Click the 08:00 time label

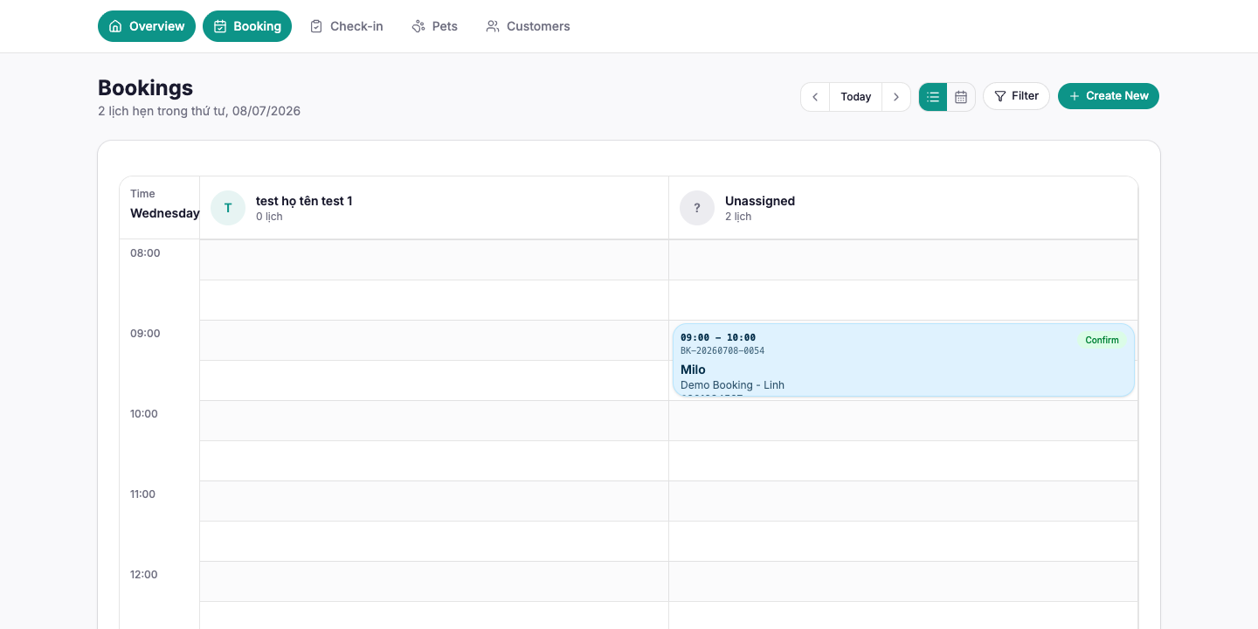pos(145,253)
